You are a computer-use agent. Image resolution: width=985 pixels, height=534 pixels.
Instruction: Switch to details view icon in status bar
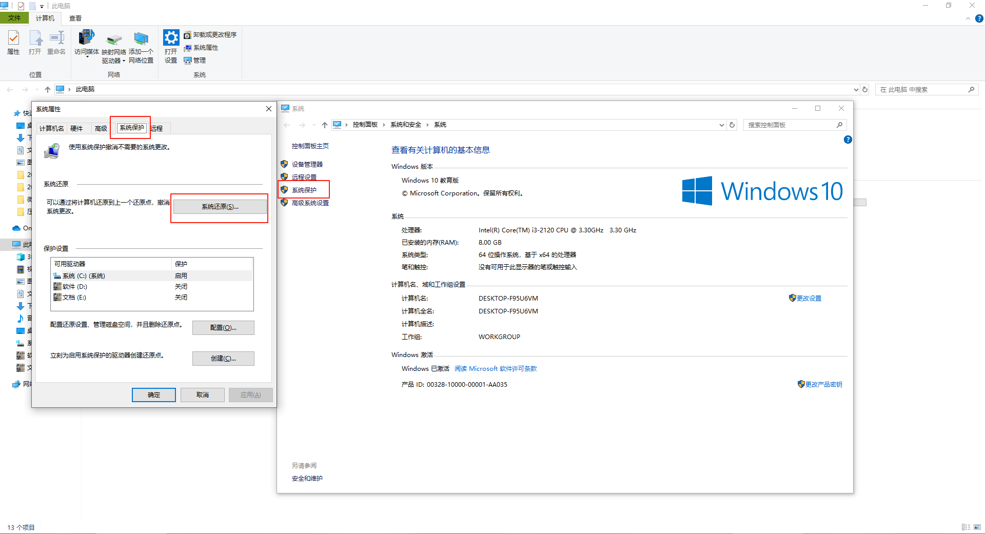pos(966,527)
